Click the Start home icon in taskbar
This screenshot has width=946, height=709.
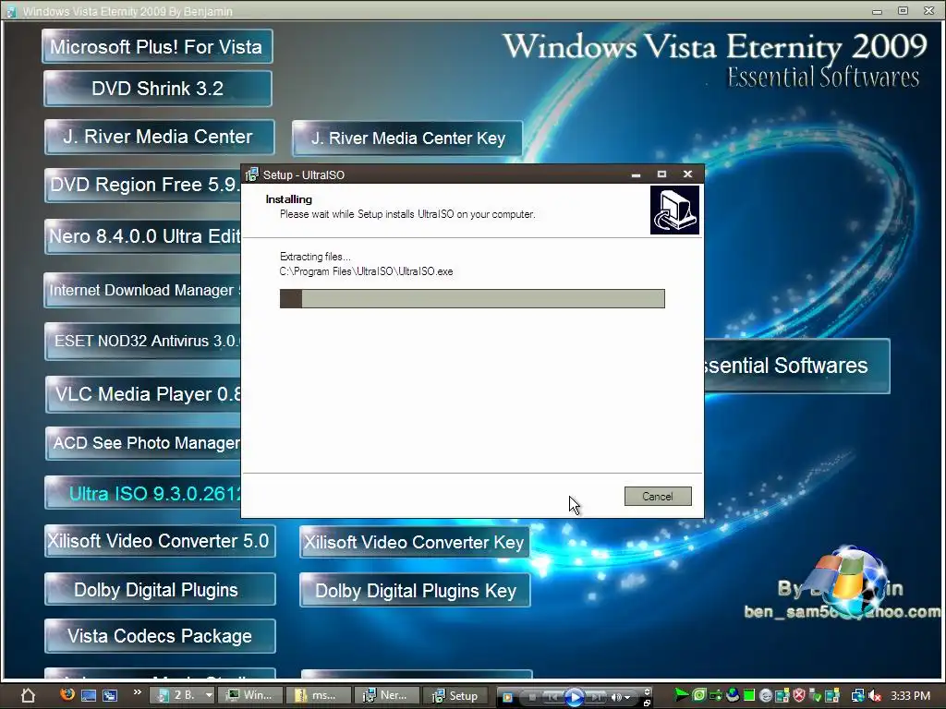(x=28, y=695)
